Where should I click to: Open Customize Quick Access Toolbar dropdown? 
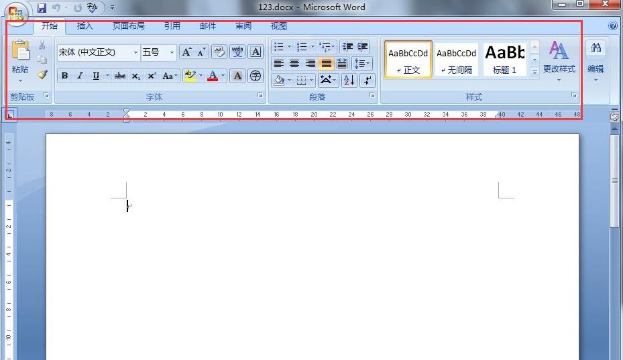(113, 7)
